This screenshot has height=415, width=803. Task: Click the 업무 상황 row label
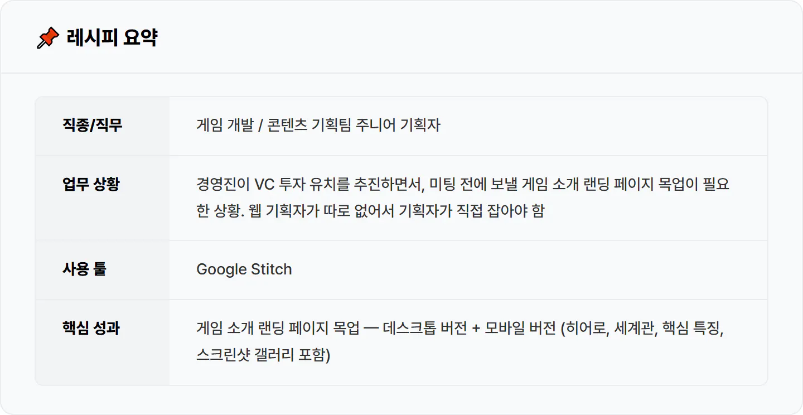coord(91,184)
